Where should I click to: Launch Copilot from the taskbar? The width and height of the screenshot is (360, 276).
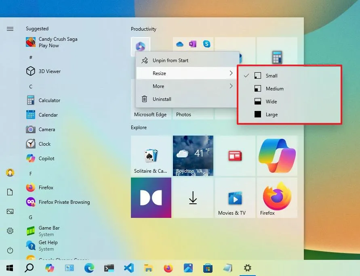click(50, 268)
